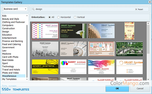Choose the black calla lily card template

(73, 31)
